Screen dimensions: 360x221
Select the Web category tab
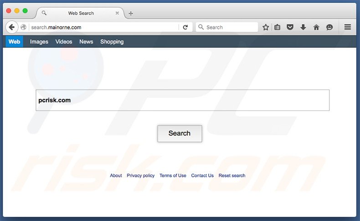pos(14,41)
